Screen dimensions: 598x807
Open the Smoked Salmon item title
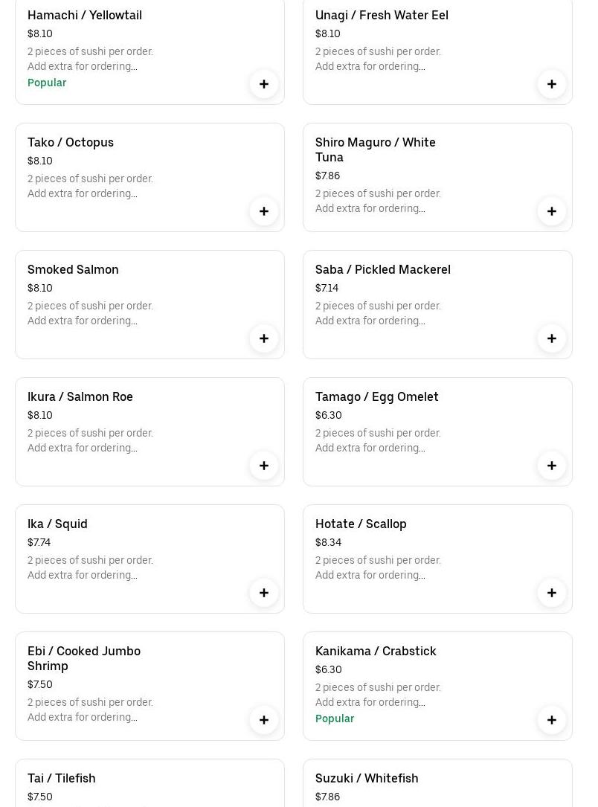[73, 269]
